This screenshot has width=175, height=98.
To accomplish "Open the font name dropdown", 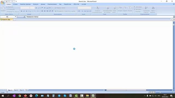I will [x=29, y=8].
